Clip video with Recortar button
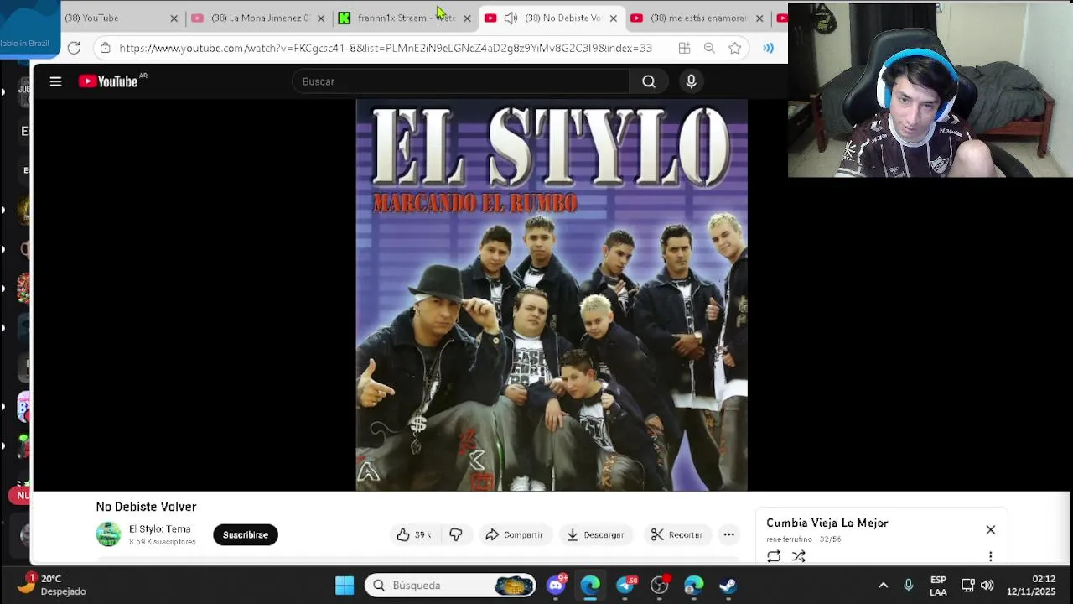1073x604 pixels. tap(677, 534)
